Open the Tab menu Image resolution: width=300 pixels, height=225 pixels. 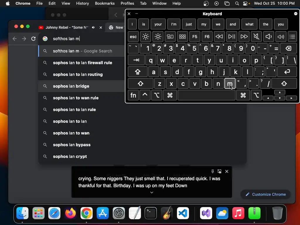(x=143, y=3)
